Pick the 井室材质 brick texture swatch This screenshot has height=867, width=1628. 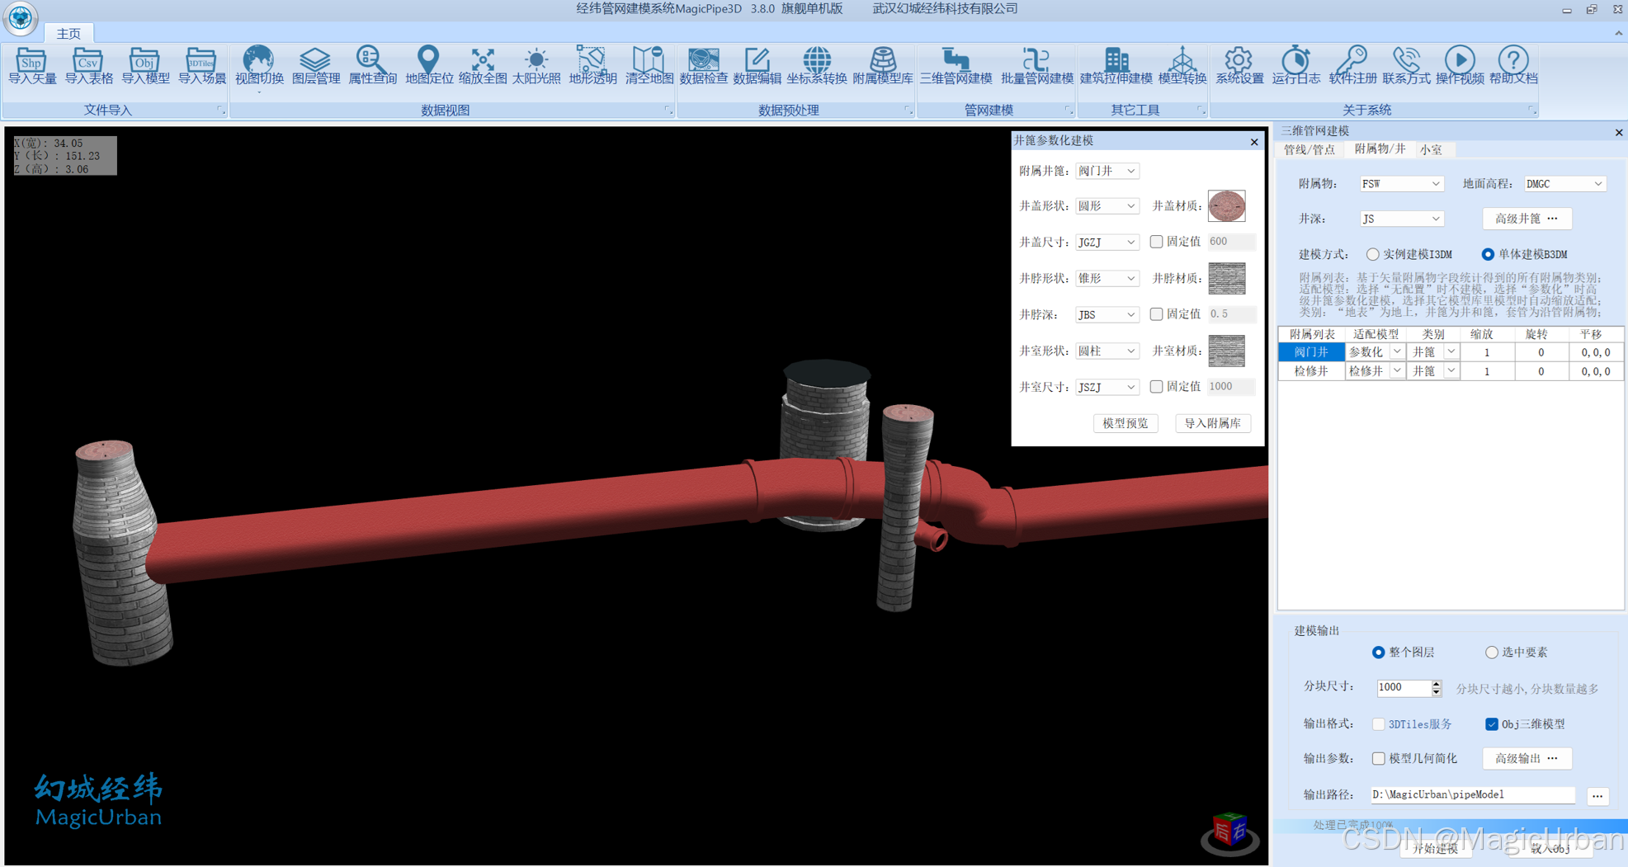pyautogui.click(x=1227, y=351)
